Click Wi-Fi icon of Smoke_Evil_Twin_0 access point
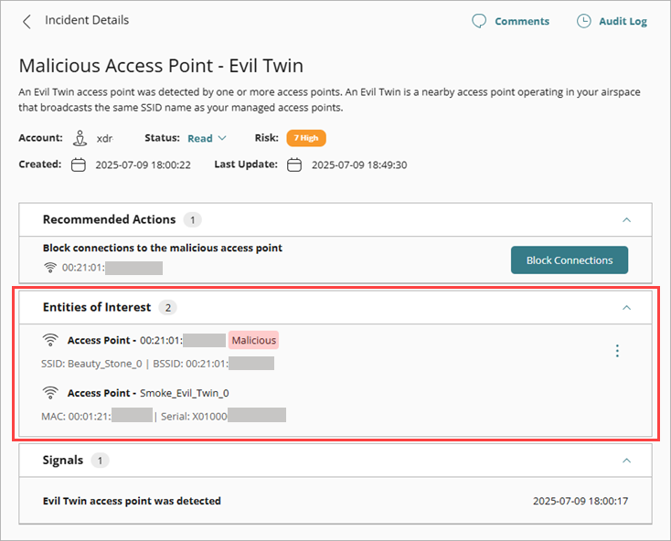 (50, 393)
